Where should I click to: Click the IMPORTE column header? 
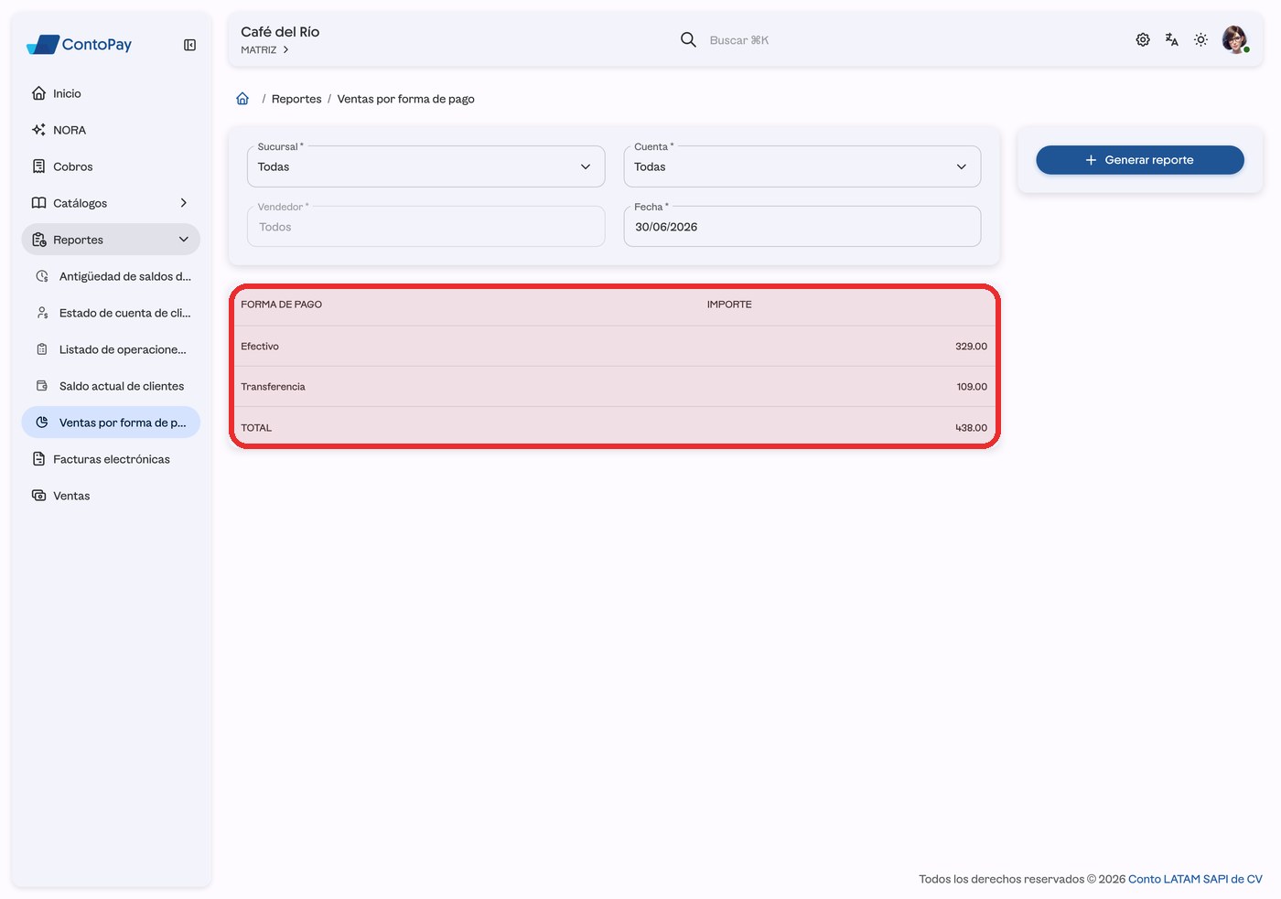(x=729, y=305)
